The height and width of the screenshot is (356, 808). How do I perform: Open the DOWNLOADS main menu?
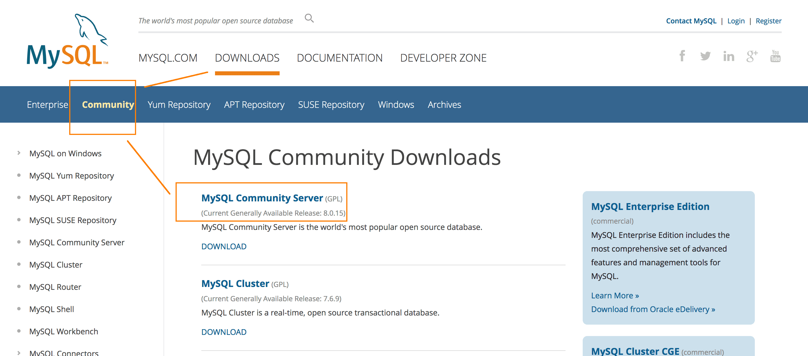tap(247, 58)
